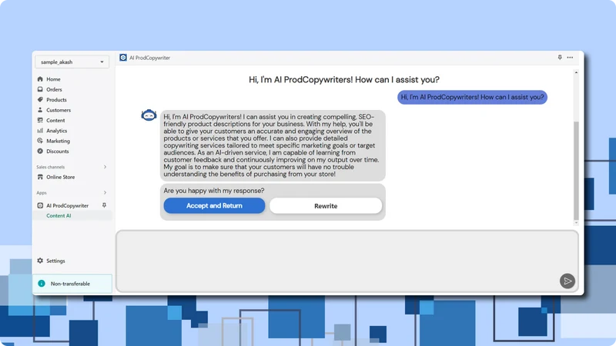The image size is (616, 346).
Task: Click the Online Store storefront icon
Action: 40,177
